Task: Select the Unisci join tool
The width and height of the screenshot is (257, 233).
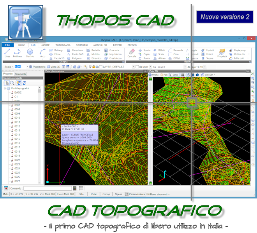Action: (x=207, y=54)
